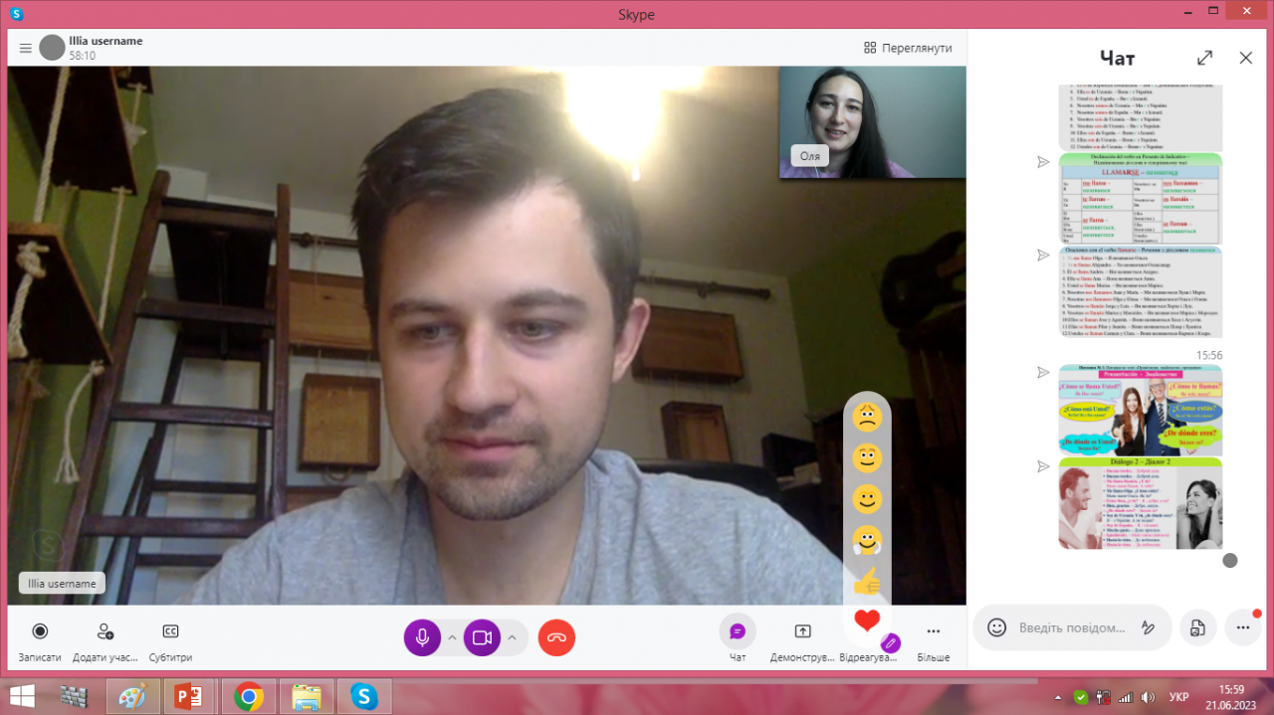This screenshot has width=1274, height=715.
Task: Send the thumbs up reaction
Action: click(x=867, y=581)
